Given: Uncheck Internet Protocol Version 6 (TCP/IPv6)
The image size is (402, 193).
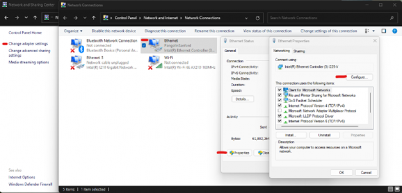Looking at the screenshot, I should [x=280, y=121].
